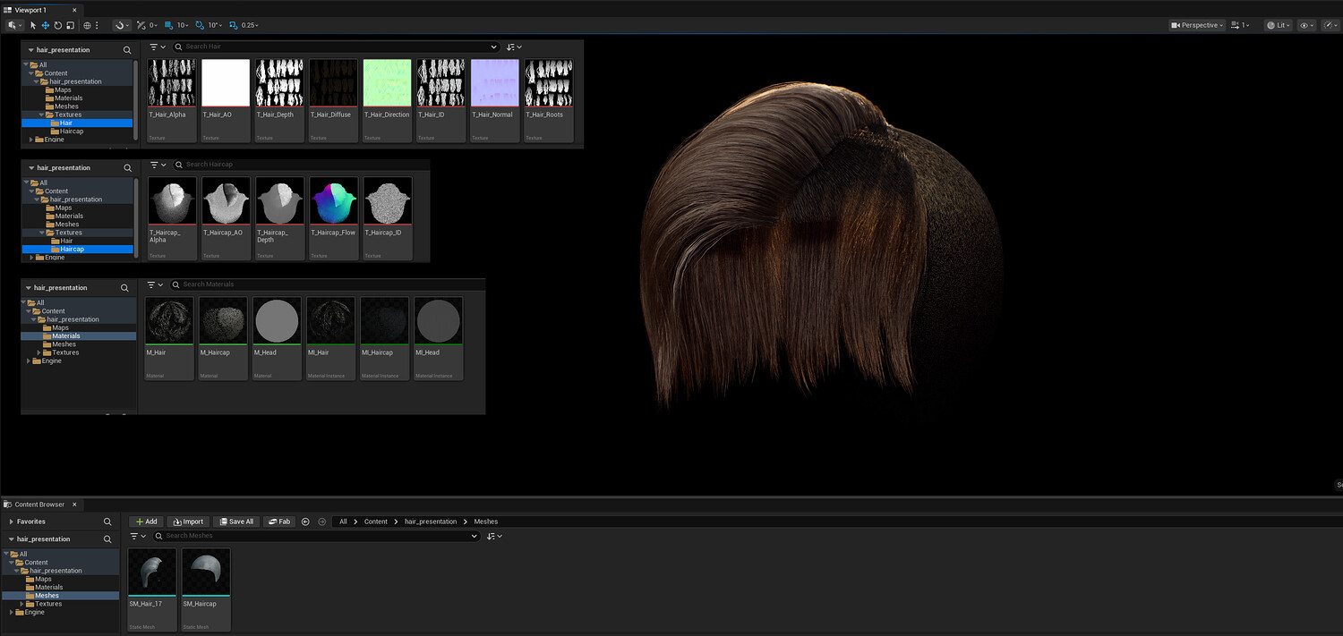Select the Scale tool in viewport toolbar

[70, 25]
